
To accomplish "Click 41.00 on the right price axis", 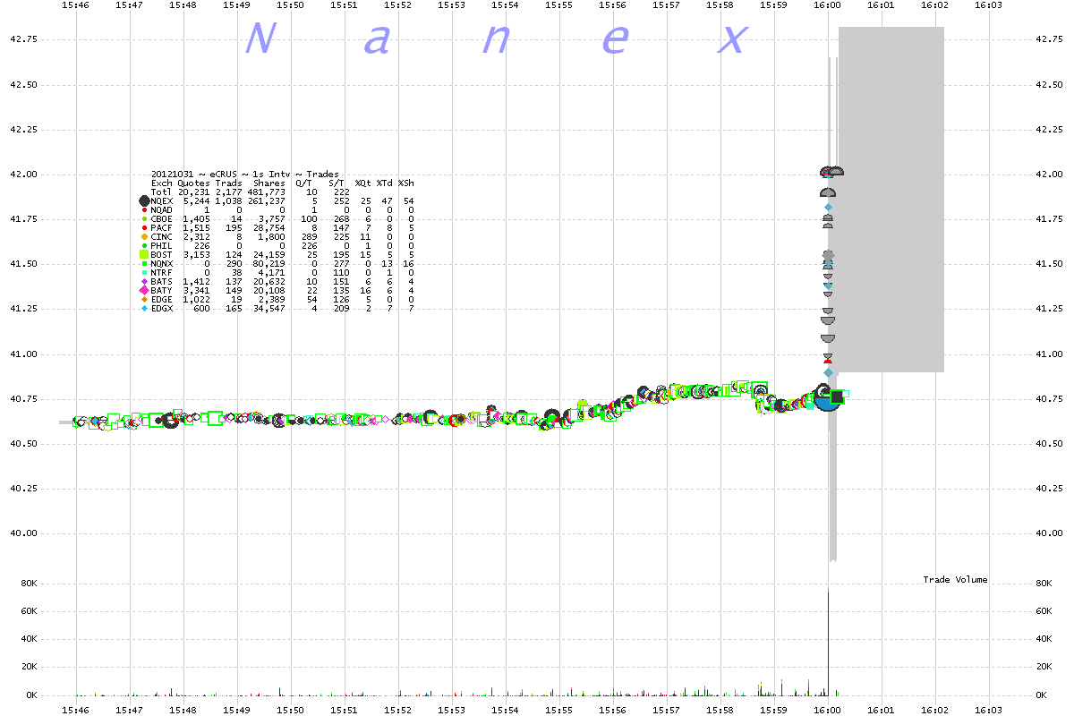I will click(x=1049, y=354).
